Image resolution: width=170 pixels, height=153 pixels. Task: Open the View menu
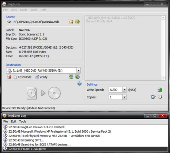tap(14, 10)
